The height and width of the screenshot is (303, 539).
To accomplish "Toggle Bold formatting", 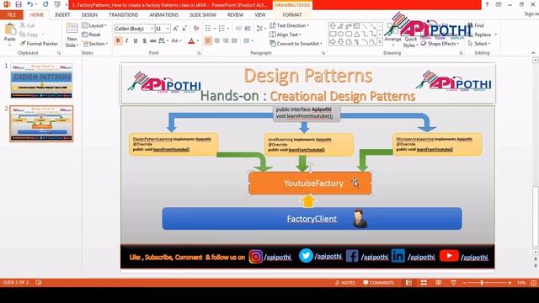I will [x=118, y=41].
